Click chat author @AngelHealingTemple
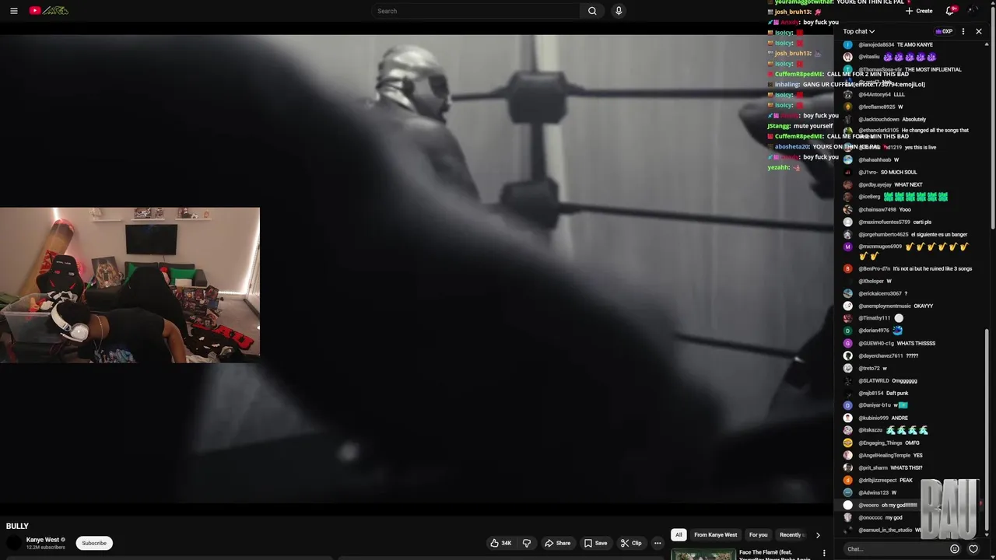This screenshot has height=560, width=996. tap(884, 455)
